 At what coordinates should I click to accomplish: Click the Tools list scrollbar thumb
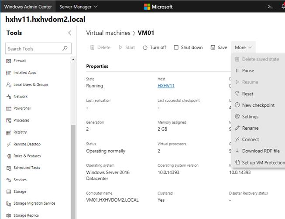73,172
